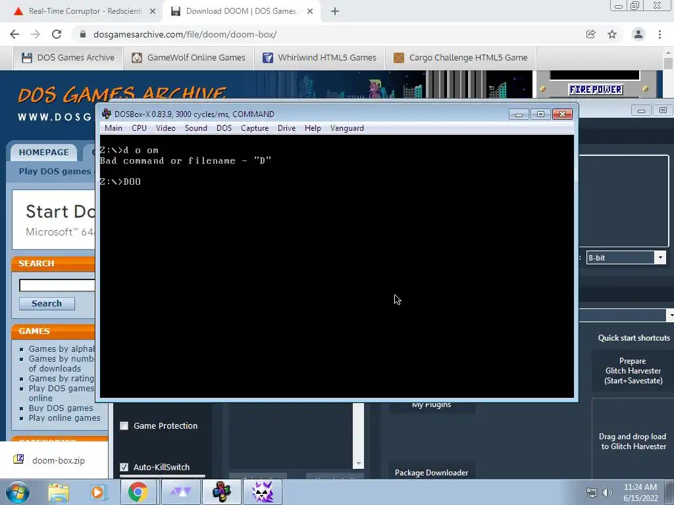This screenshot has width=674, height=505.
Task: Open the DOSBox-X Main menu
Action: tap(113, 128)
